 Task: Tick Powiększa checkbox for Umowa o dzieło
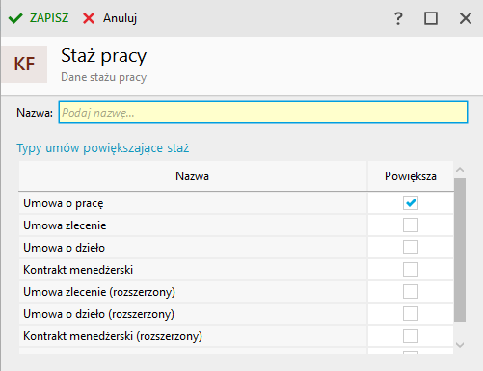tap(411, 248)
